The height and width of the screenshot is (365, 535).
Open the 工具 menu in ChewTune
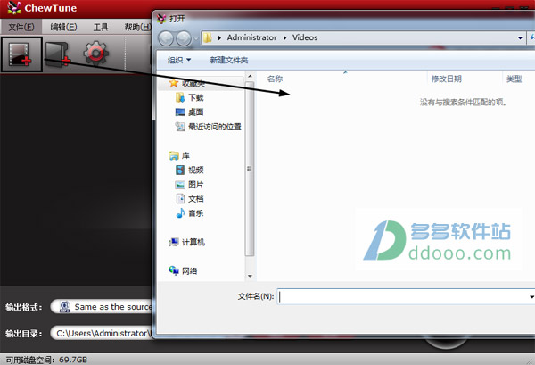click(101, 27)
